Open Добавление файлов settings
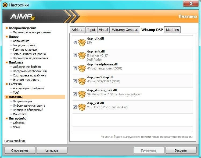Viewport: 201px width, 158px height. click(x=27, y=67)
